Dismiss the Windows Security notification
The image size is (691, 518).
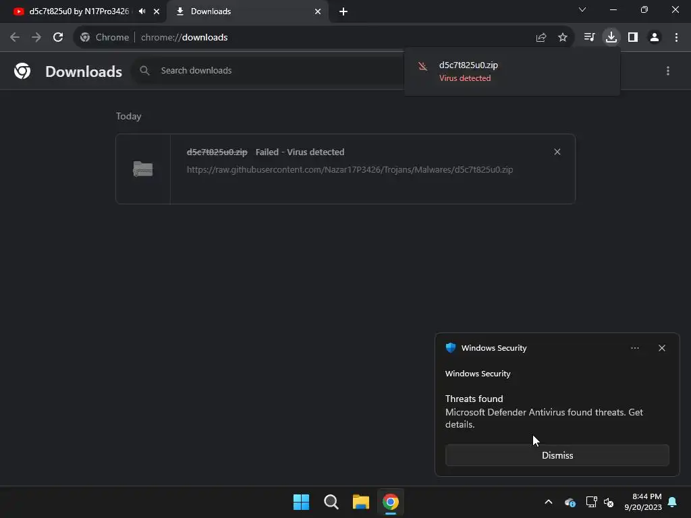pyautogui.click(x=557, y=455)
